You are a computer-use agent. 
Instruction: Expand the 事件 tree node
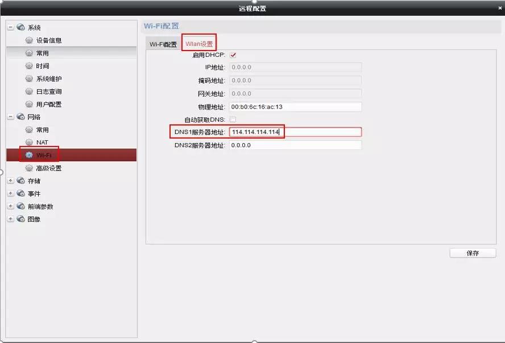[x=10, y=194]
